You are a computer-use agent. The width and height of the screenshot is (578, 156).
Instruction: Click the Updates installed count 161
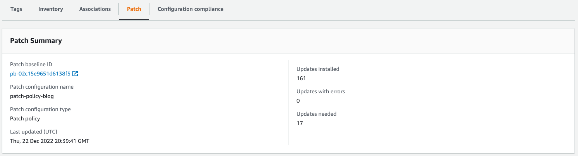(x=301, y=78)
